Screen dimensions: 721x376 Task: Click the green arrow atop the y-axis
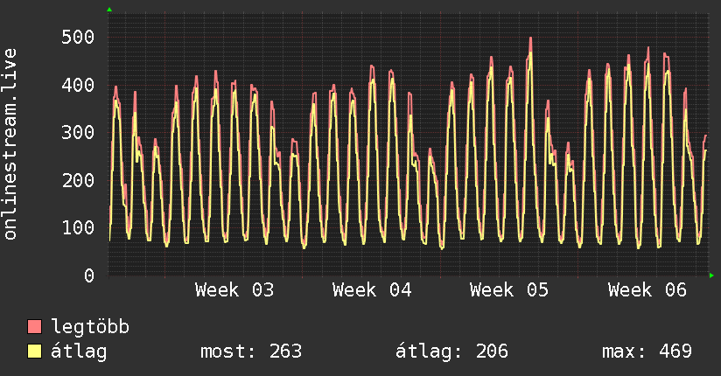tap(109, 10)
